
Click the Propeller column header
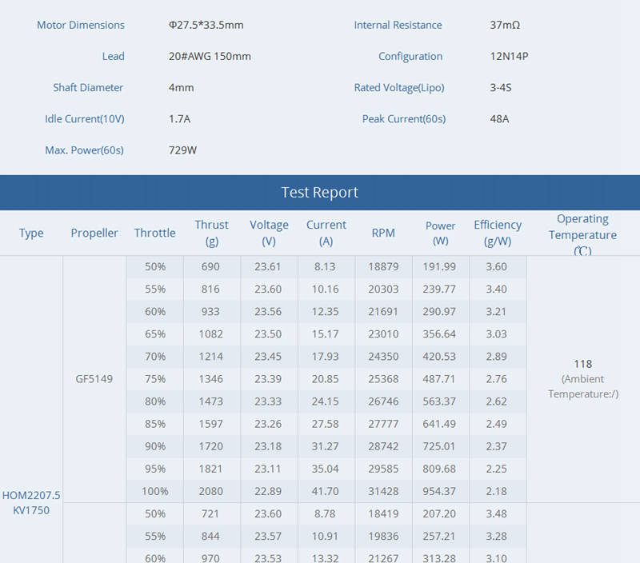coord(94,234)
